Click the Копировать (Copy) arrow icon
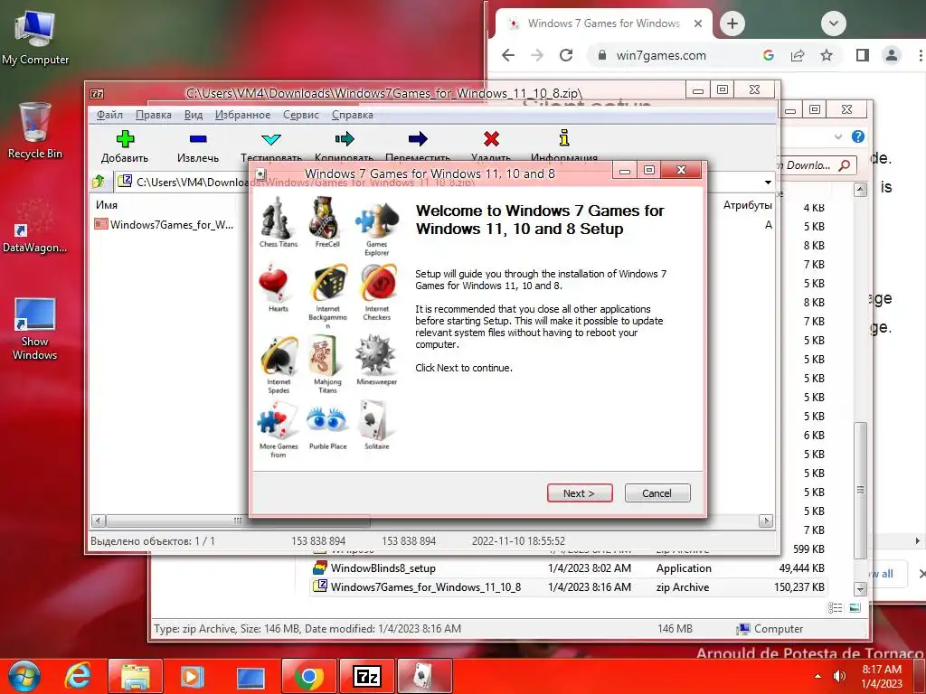 pos(345,138)
